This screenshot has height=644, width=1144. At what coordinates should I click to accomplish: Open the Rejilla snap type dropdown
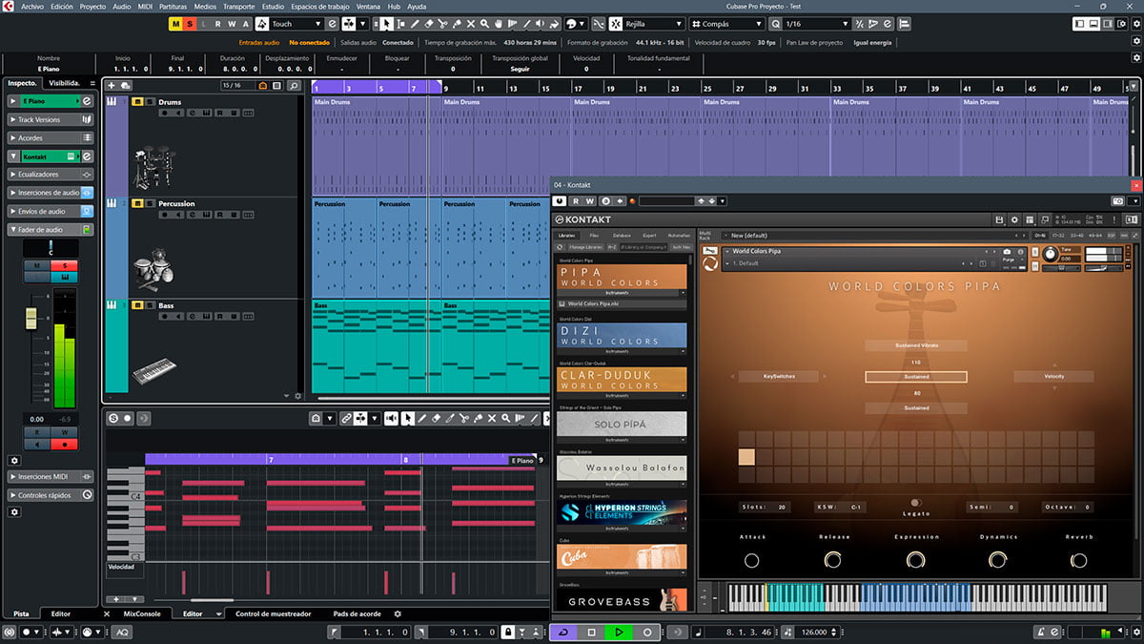tap(654, 24)
